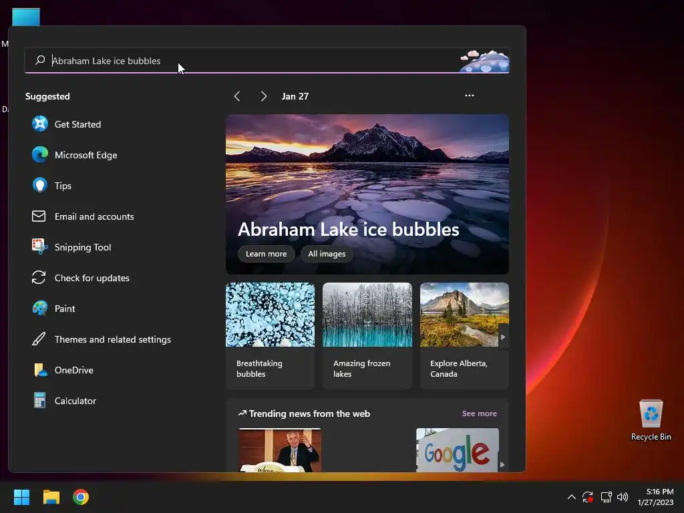Open the Tips lightbulb icon
This screenshot has height=513, width=684.
pos(39,186)
